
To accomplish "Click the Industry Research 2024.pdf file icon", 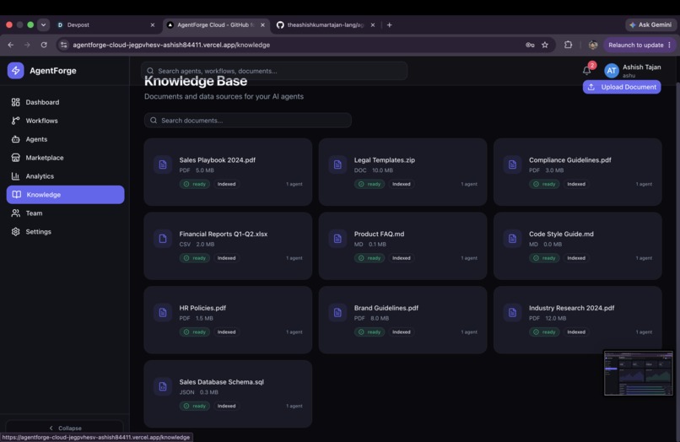I will point(512,313).
